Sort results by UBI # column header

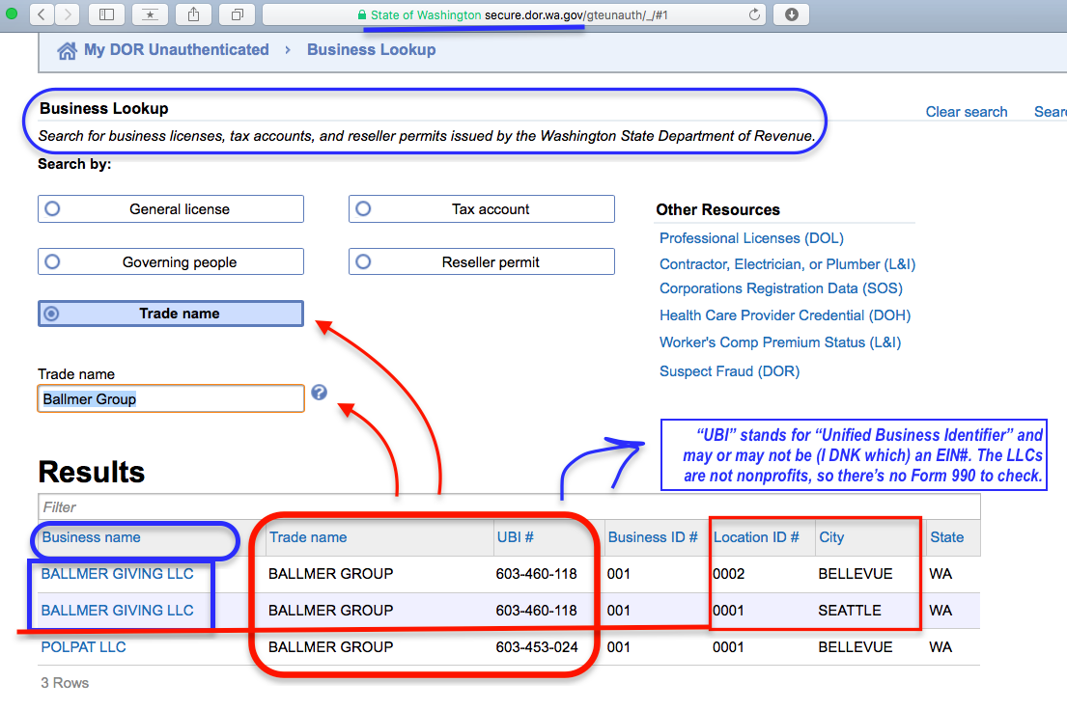(x=515, y=537)
